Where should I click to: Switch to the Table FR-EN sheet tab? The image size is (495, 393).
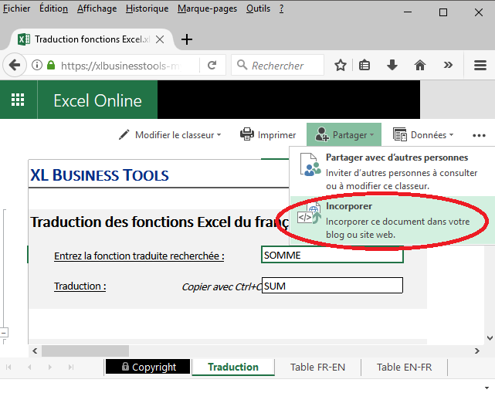coord(317,367)
